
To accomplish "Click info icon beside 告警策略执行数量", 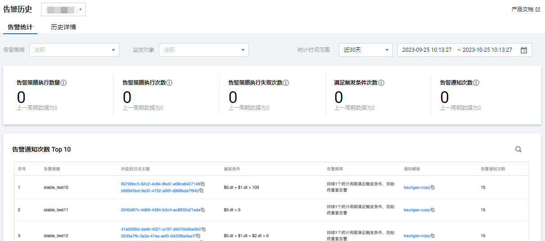I will [64, 83].
